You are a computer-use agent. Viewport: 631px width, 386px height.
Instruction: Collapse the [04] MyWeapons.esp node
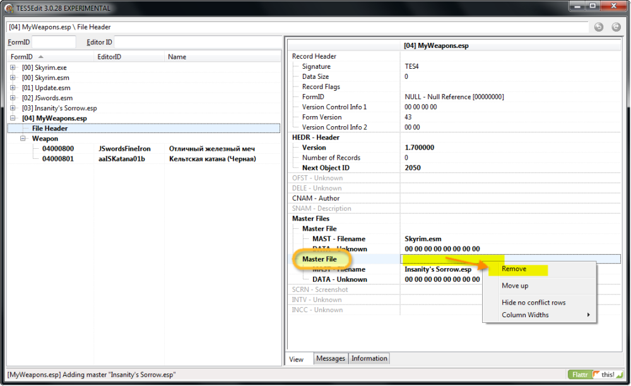coord(13,118)
